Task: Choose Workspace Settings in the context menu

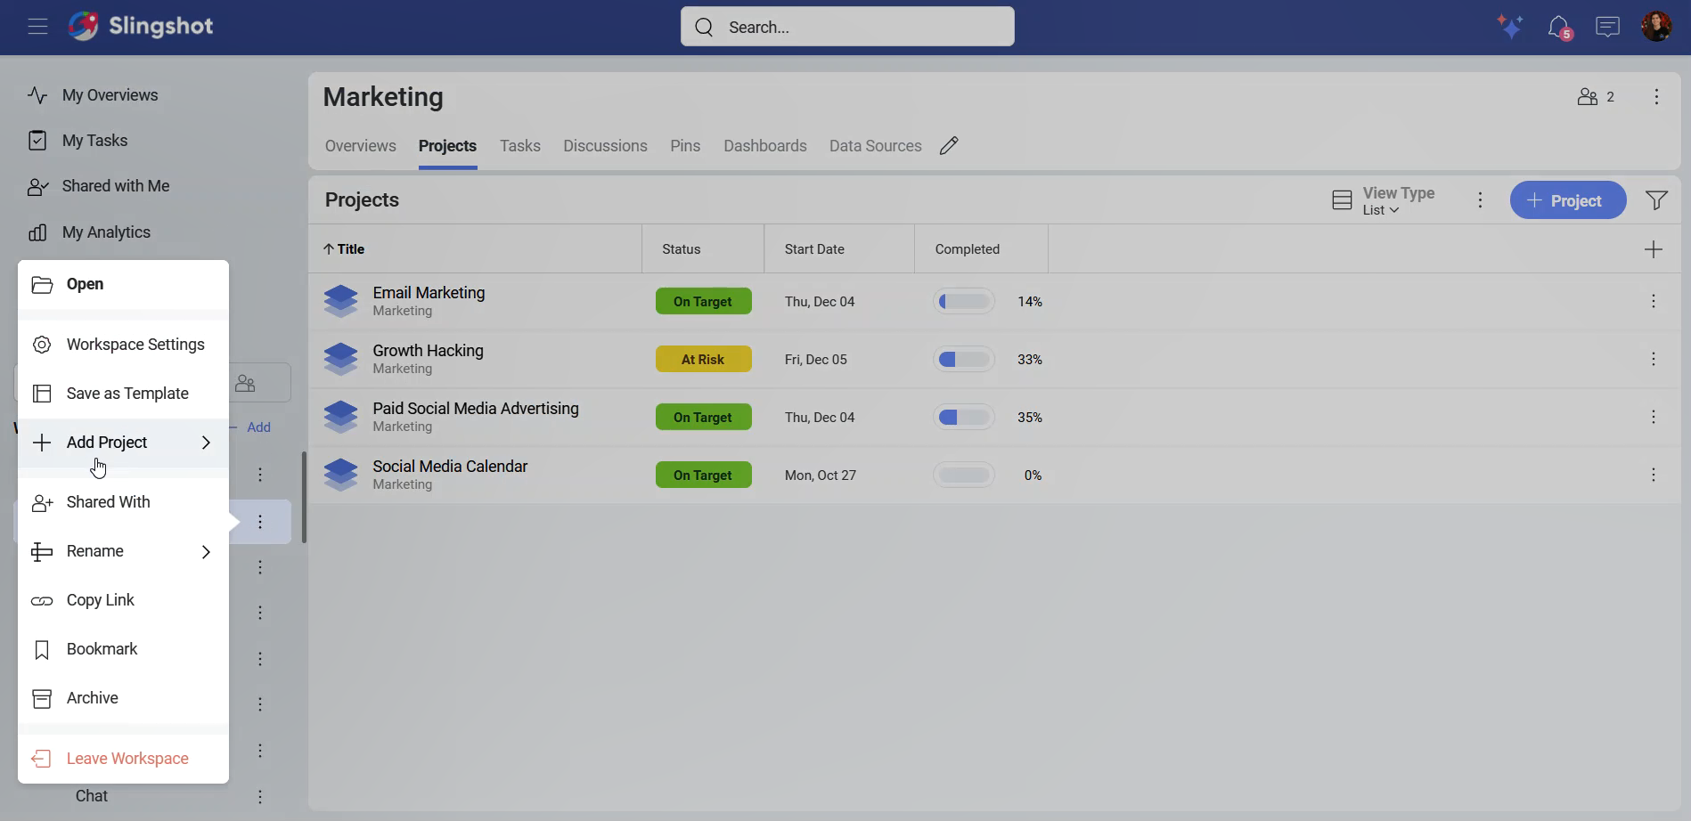Action: point(123,345)
